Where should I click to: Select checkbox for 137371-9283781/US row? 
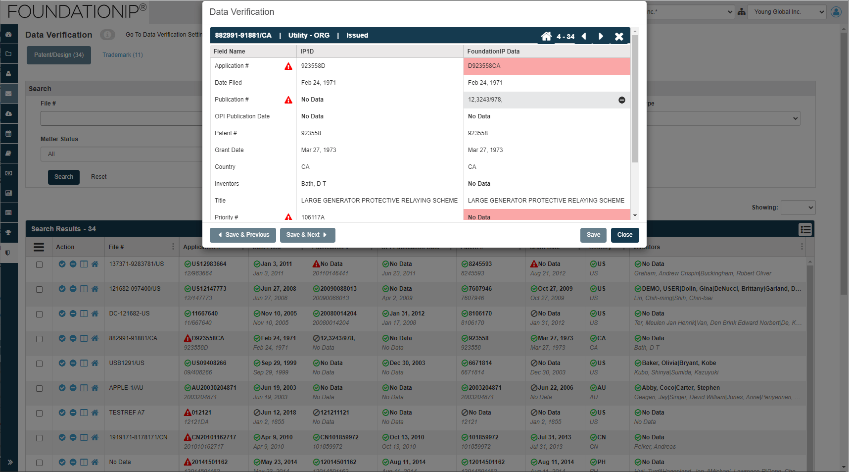pos(39,265)
